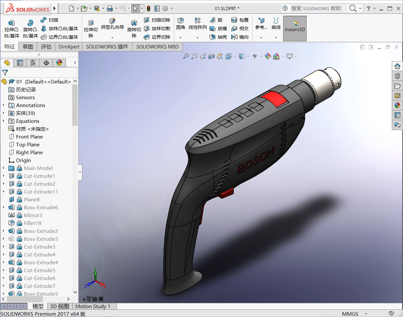Select the Revolved Cut (旋转切除) tool
Image resolution: width=403 pixels, height=317 pixels.
134,29
